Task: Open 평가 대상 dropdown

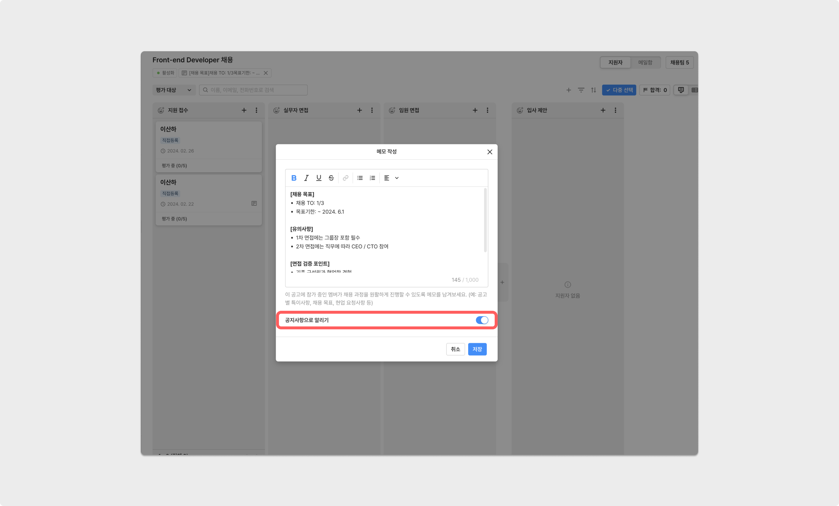Action: (174, 90)
